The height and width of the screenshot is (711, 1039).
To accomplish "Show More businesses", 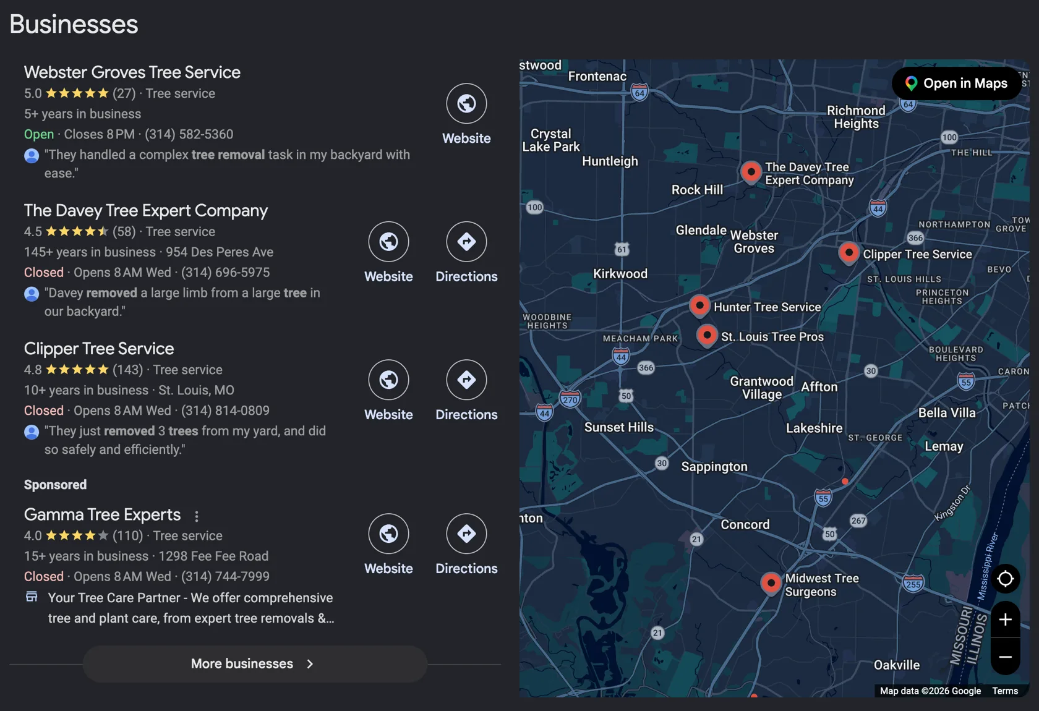I will pos(255,664).
